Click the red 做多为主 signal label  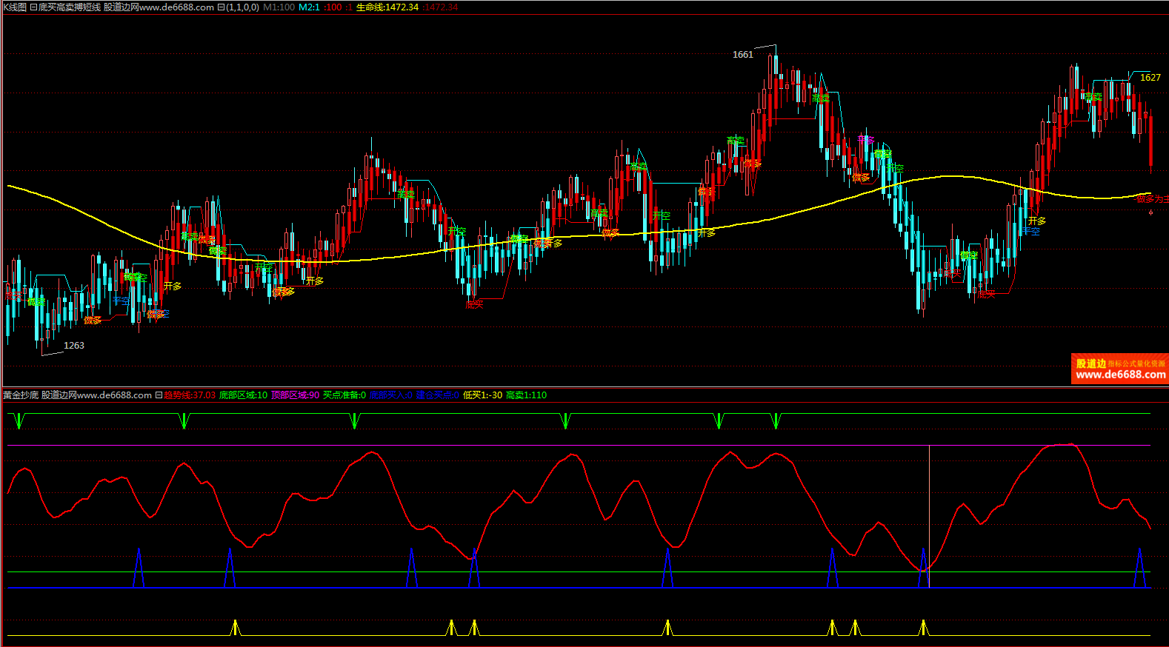click(1152, 199)
